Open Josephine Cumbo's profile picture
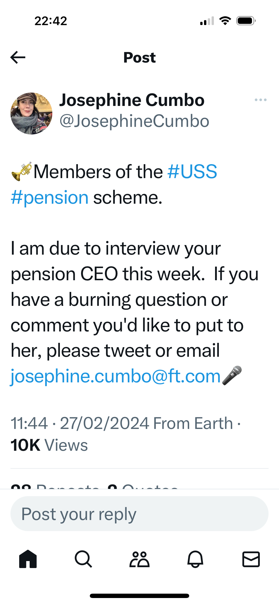Screen dimensions: 279x605 coord(31,113)
